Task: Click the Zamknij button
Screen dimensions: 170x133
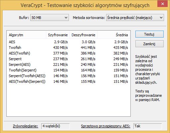Action: [x=149, y=44]
